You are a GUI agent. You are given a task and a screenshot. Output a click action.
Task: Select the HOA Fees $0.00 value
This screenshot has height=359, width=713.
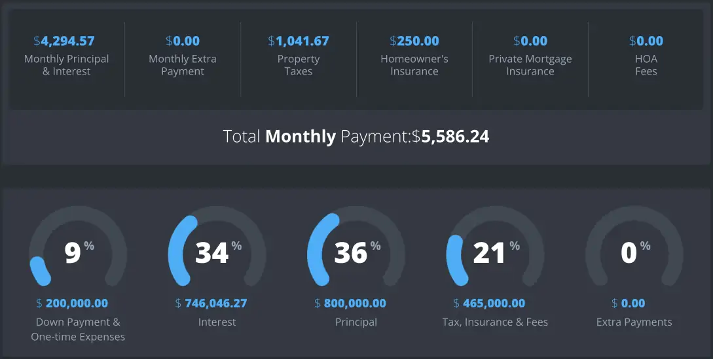coord(646,41)
